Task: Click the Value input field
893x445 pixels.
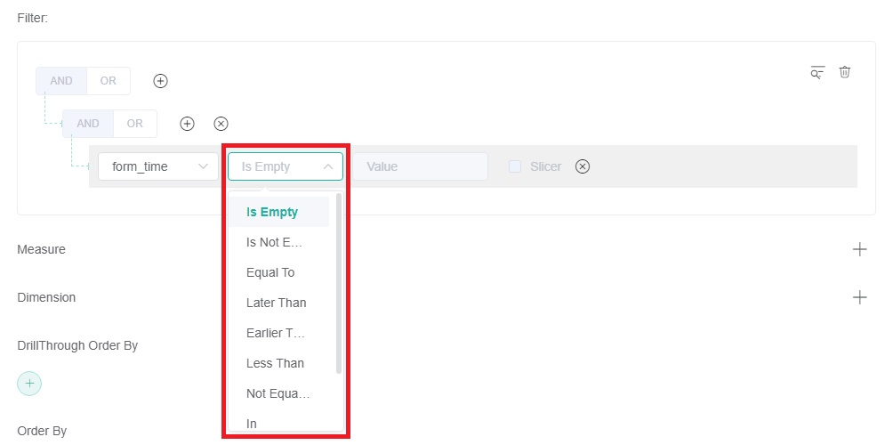Action: tap(420, 166)
